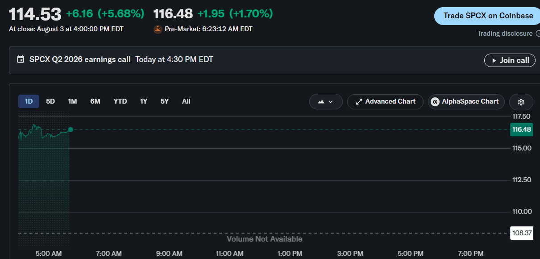Switch to the 1M time range
This screenshot has width=540, height=259.
[x=72, y=101]
